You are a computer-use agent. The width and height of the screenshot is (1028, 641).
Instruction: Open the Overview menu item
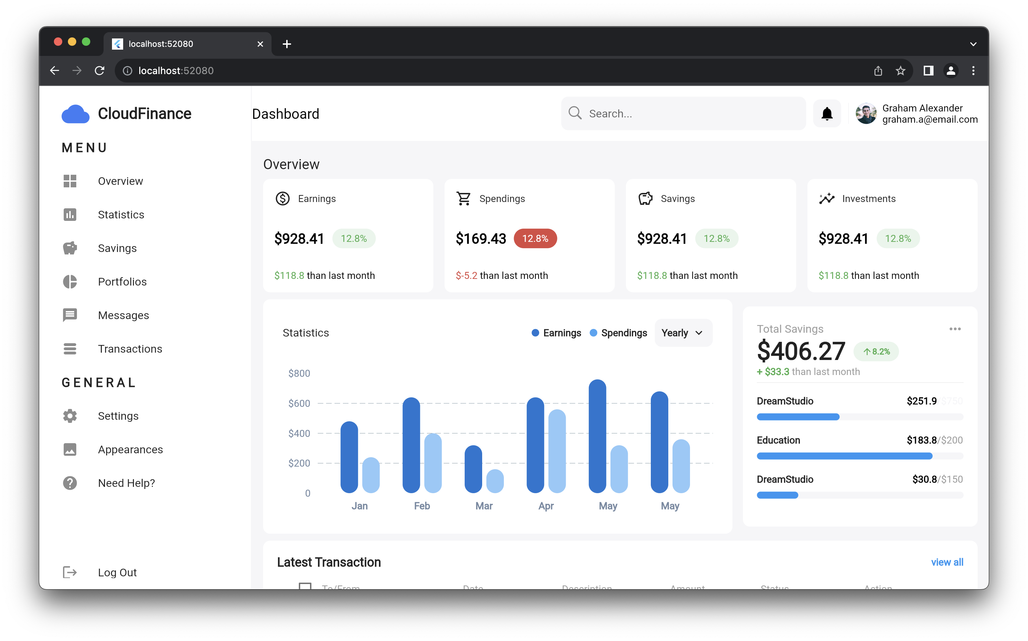click(120, 181)
